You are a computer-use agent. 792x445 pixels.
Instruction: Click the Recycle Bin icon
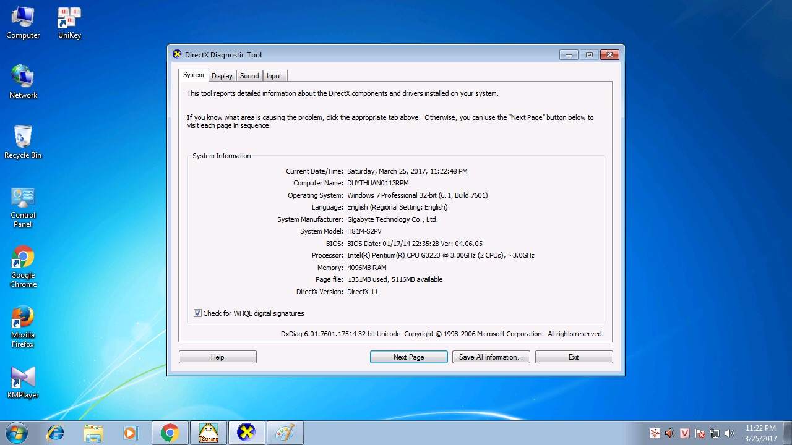coord(23,142)
